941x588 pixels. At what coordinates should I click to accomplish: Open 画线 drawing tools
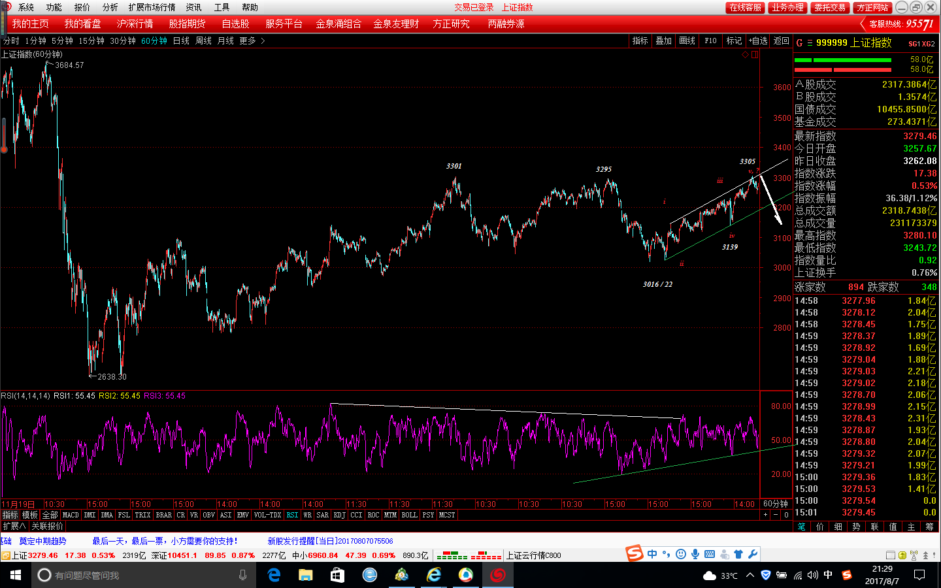[x=687, y=41]
